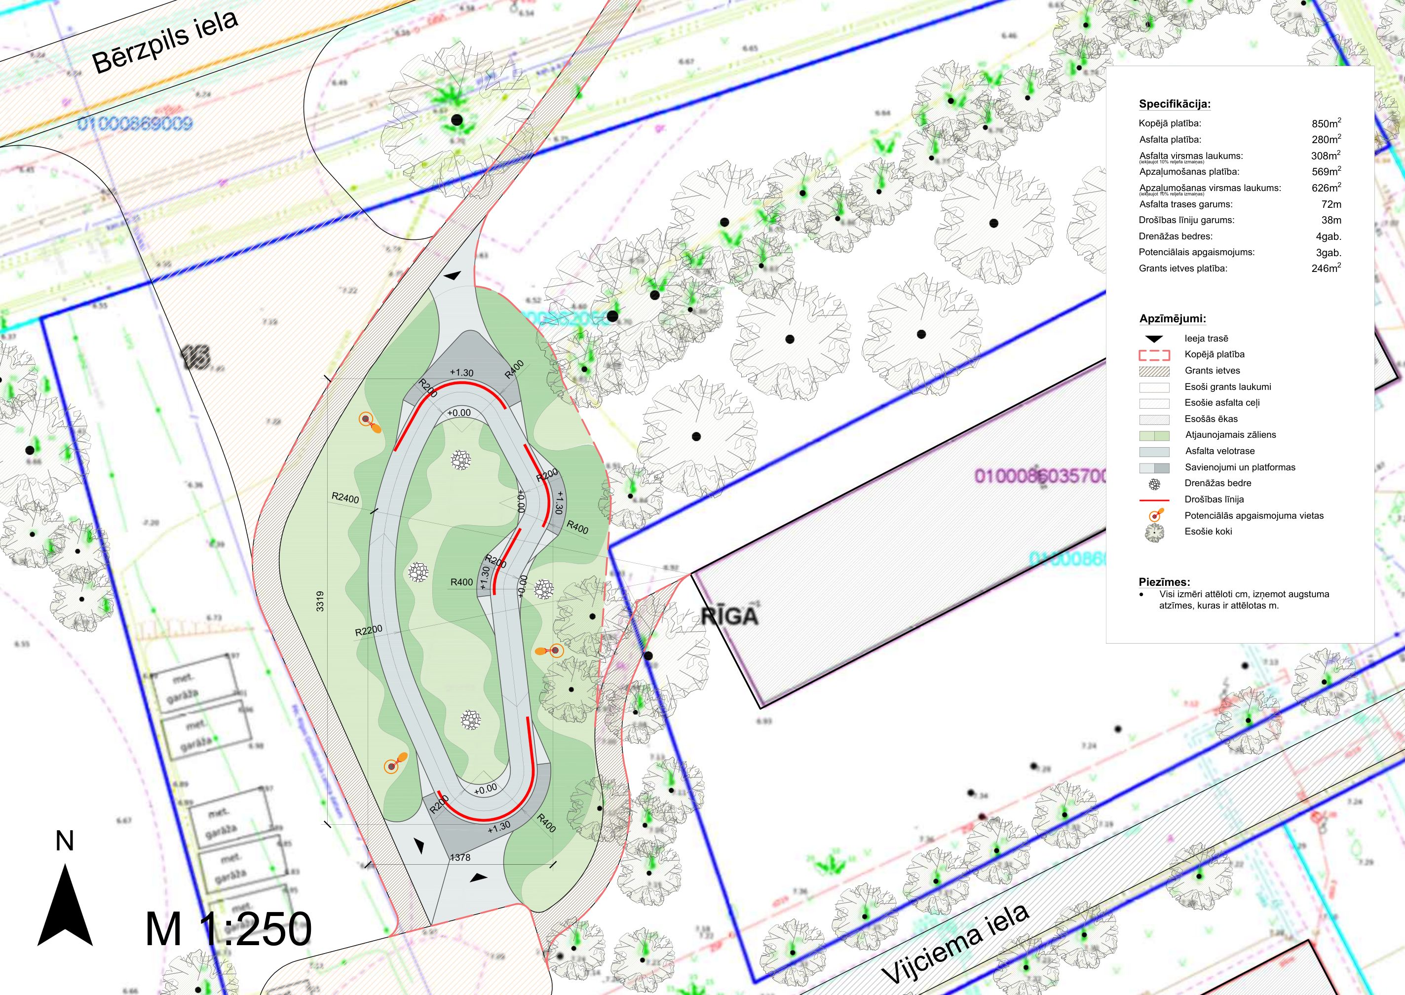Screen dimensions: 1405x995
Task: Click the 'Drenāžas bedre' legend icon
Action: (x=1154, y=484)
